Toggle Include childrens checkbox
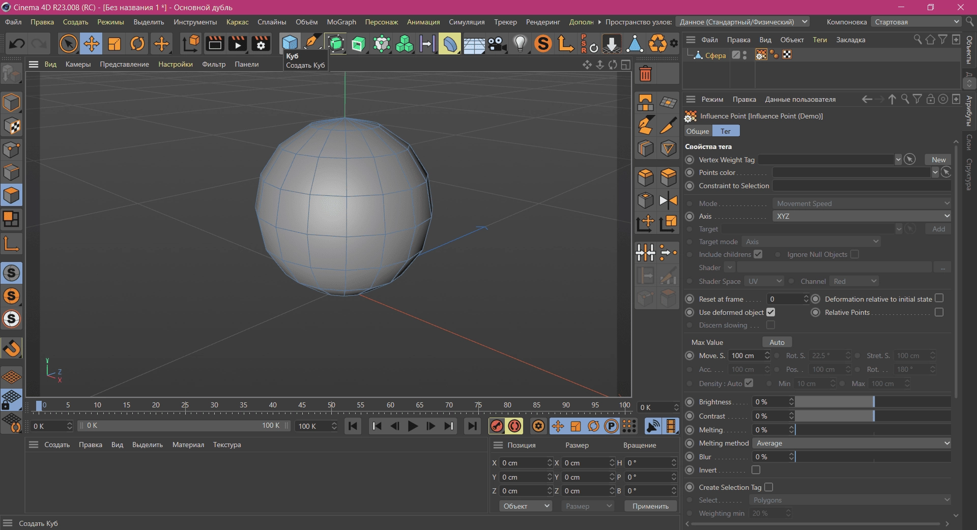Image resolution: width=977 pixels, height=530 pixels. (758, 254)
